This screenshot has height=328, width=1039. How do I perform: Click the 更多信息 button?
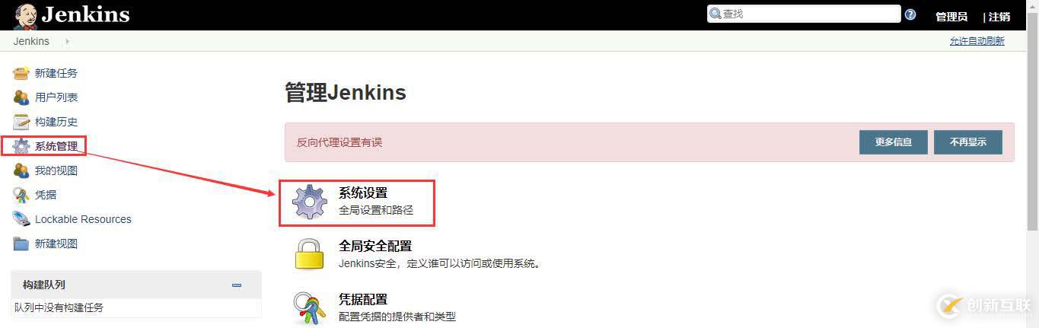point(894,142)
